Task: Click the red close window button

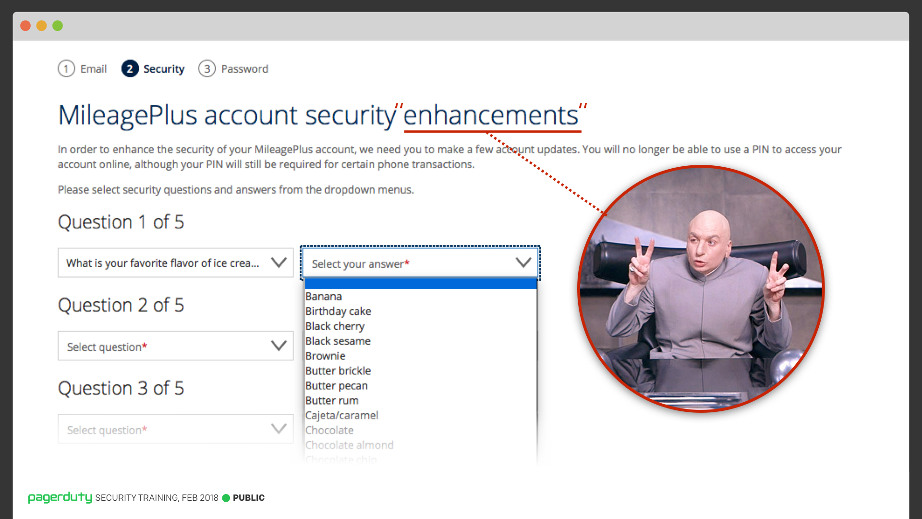Action: 25,26
